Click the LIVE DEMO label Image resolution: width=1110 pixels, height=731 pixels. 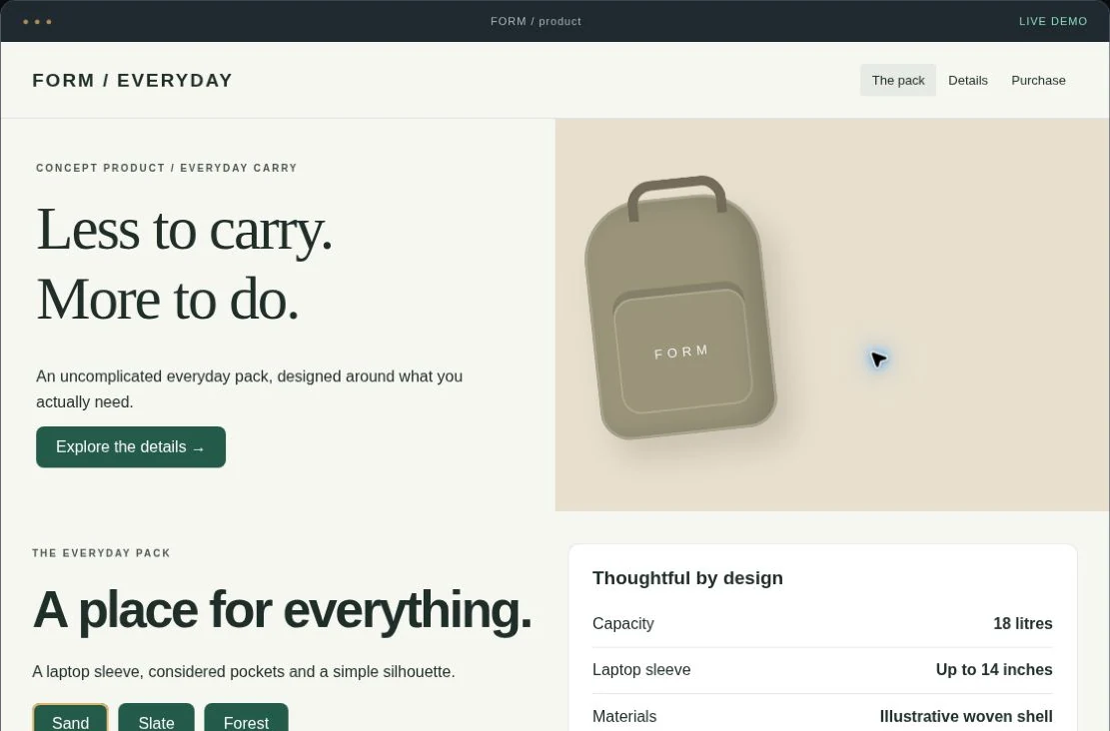pyautogui.click(x=1053, y=21)
